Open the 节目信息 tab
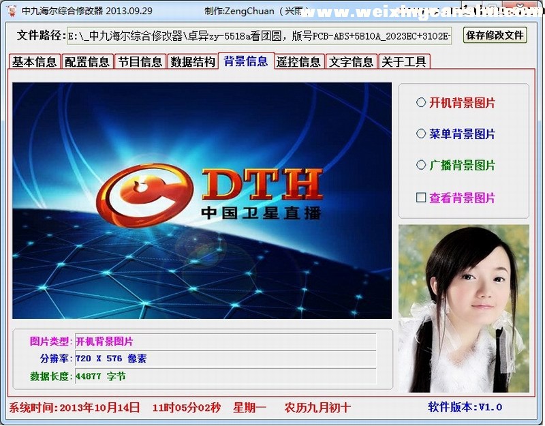 point(140,62)
